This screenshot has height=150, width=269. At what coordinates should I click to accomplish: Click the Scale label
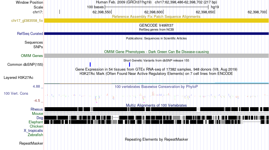(x=38, y=7)
